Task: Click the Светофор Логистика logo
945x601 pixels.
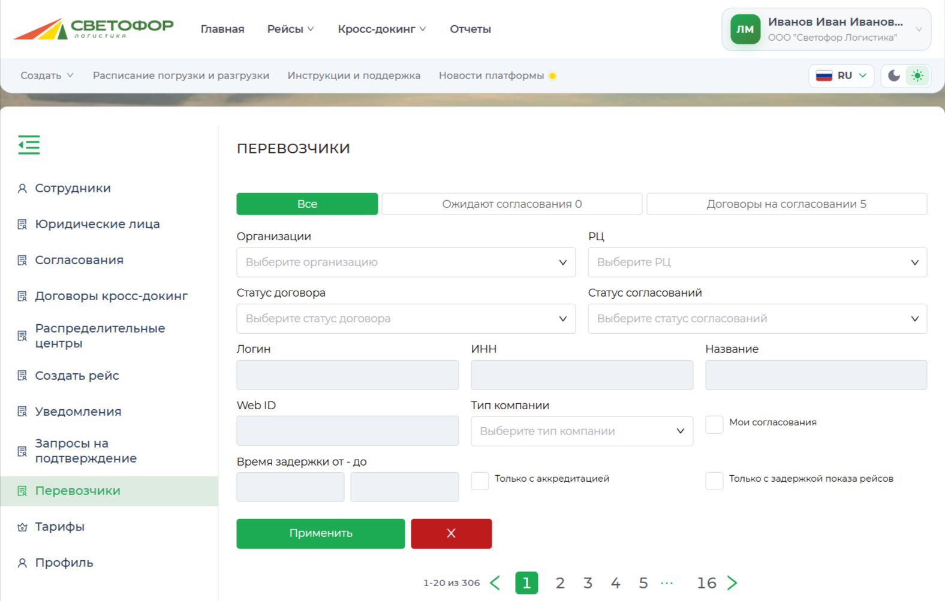Action: pyautogui.click(x=94, y=29)
